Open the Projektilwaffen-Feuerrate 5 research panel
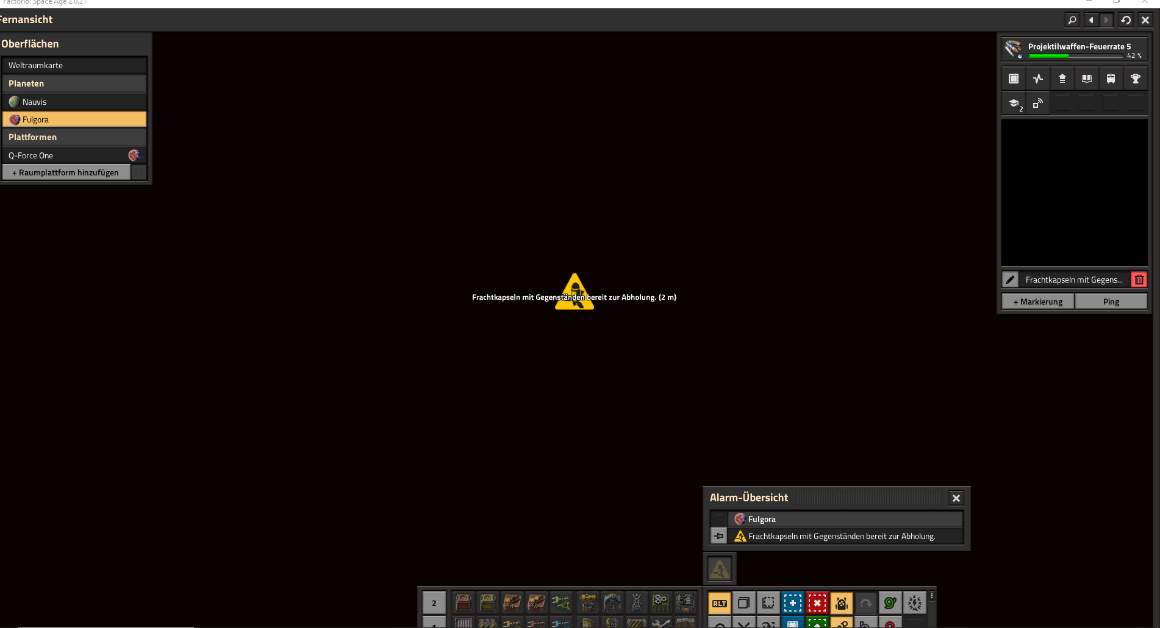1160x628 pixels. [1075, 49]
